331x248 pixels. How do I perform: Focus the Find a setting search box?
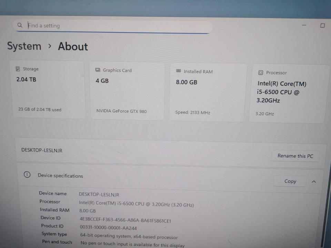tap(113, 26)
